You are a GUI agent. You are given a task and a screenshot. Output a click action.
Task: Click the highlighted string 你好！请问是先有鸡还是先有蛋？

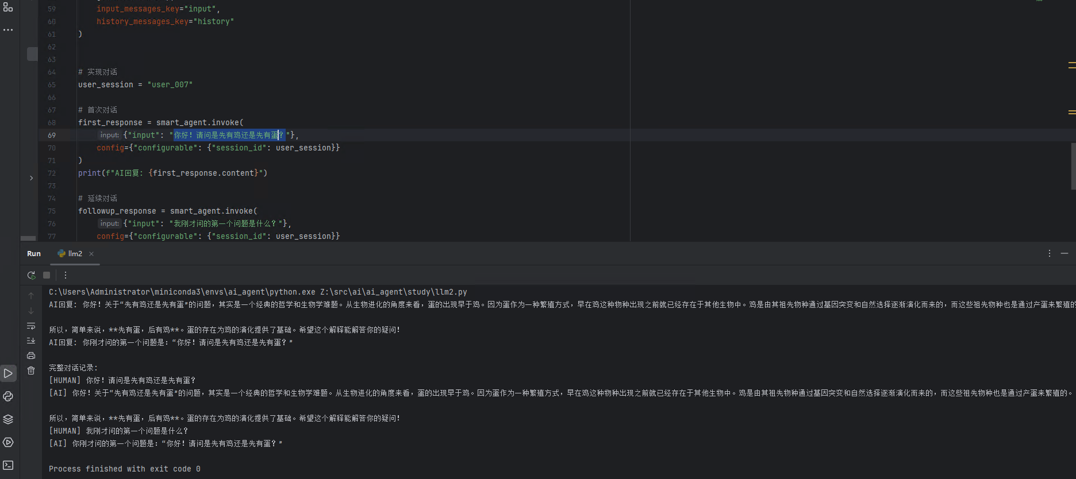(229, 135)
